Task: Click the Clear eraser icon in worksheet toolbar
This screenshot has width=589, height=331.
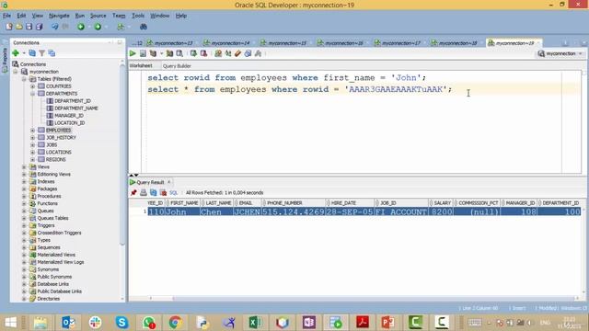Action: click(x=237, y=53)
